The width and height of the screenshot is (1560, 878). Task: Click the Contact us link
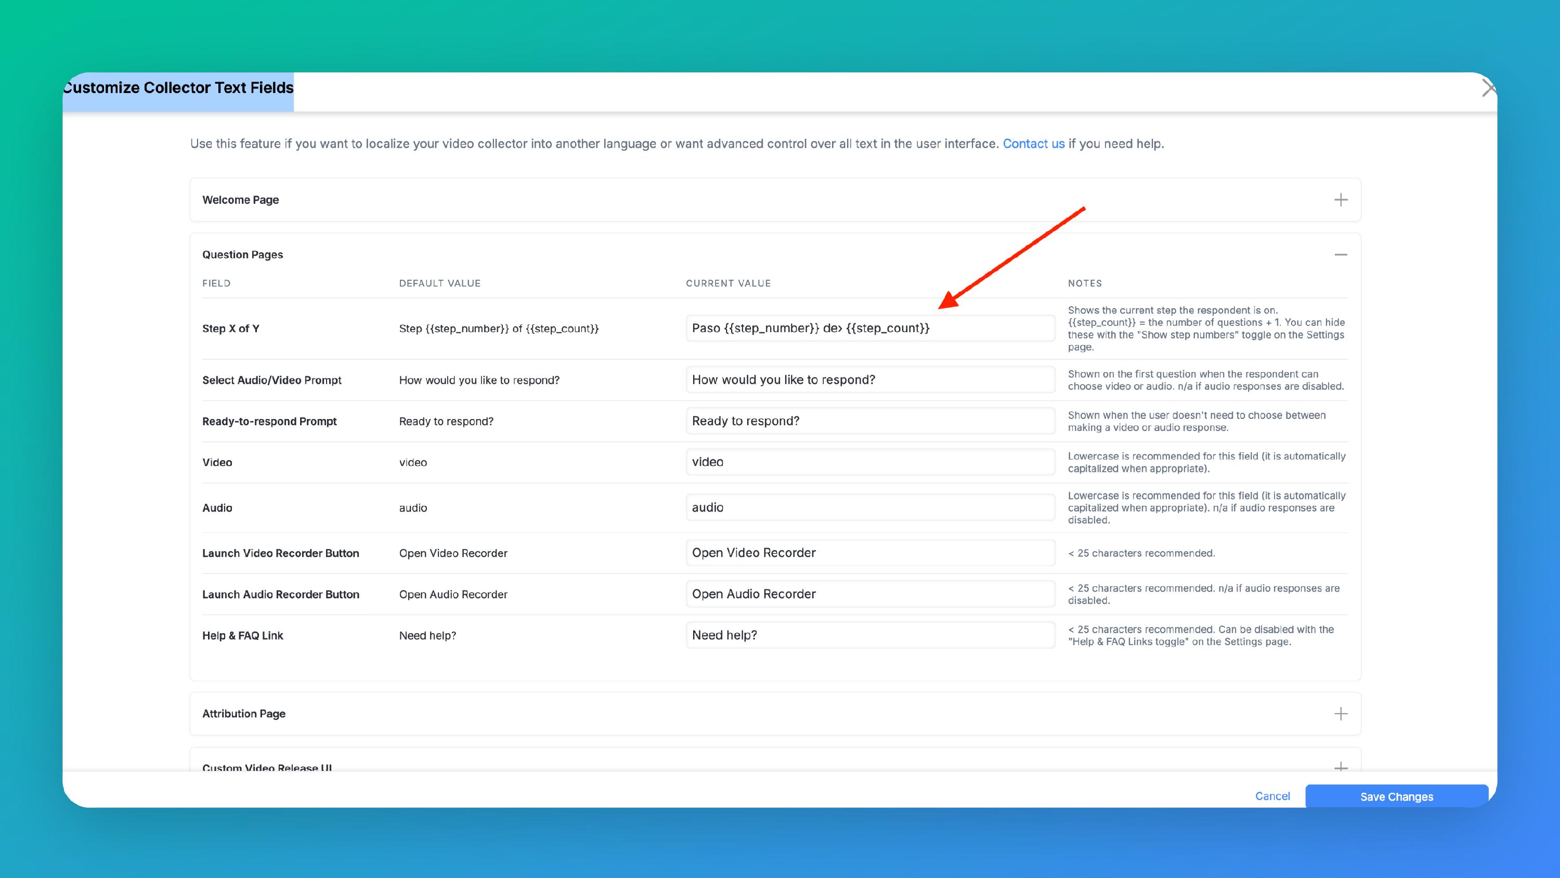(x=1033, y=144)
